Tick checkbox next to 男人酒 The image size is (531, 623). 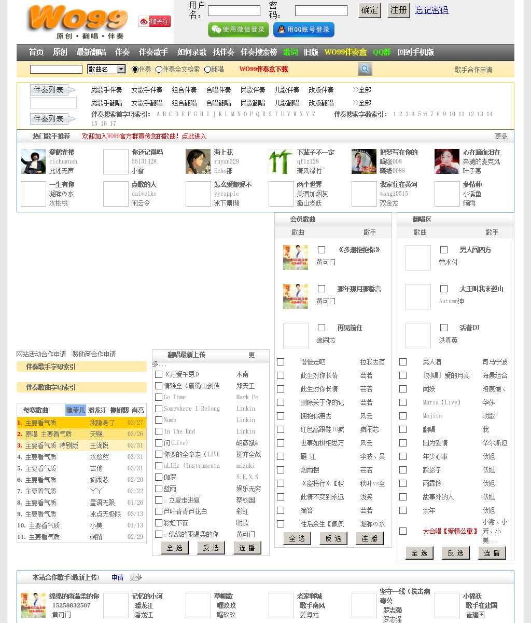(403, 362)
